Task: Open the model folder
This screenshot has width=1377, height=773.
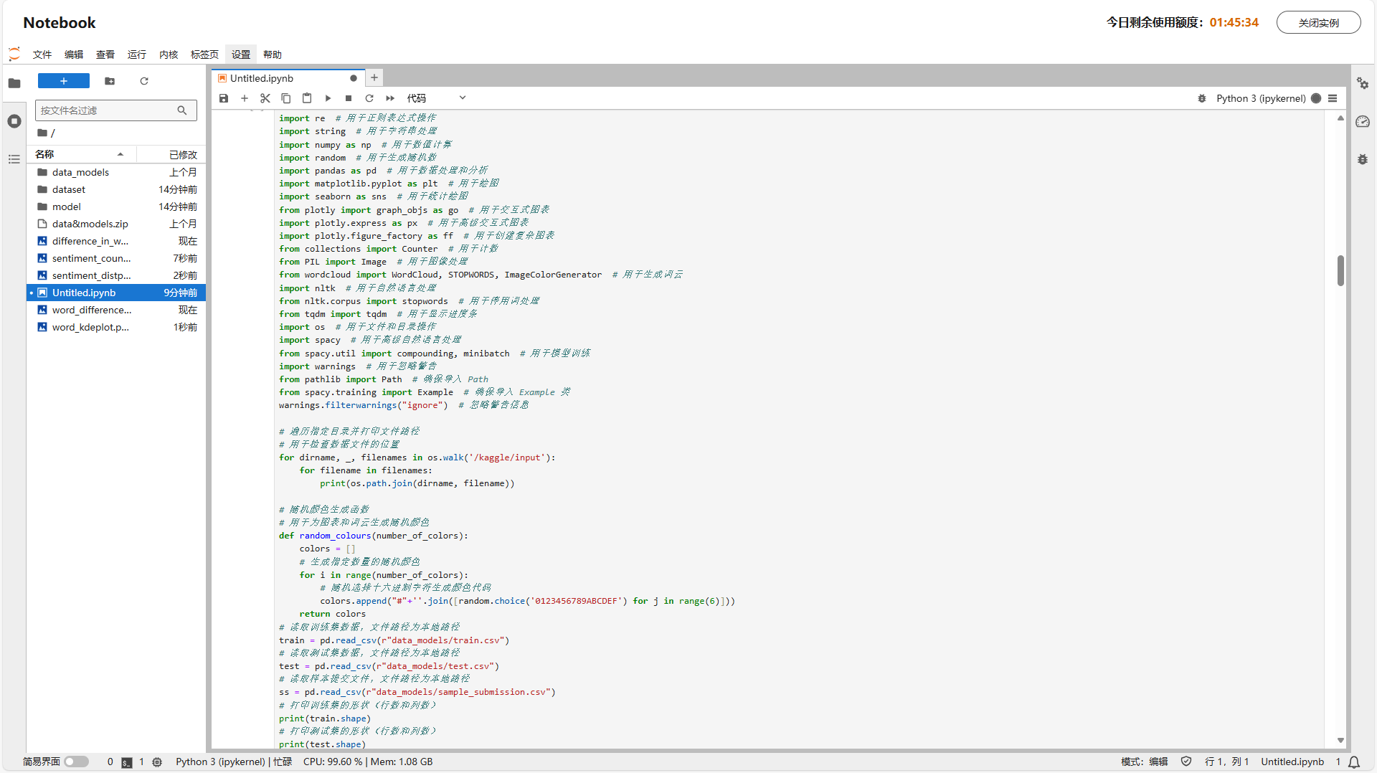Action: click(x=116, y=207)
